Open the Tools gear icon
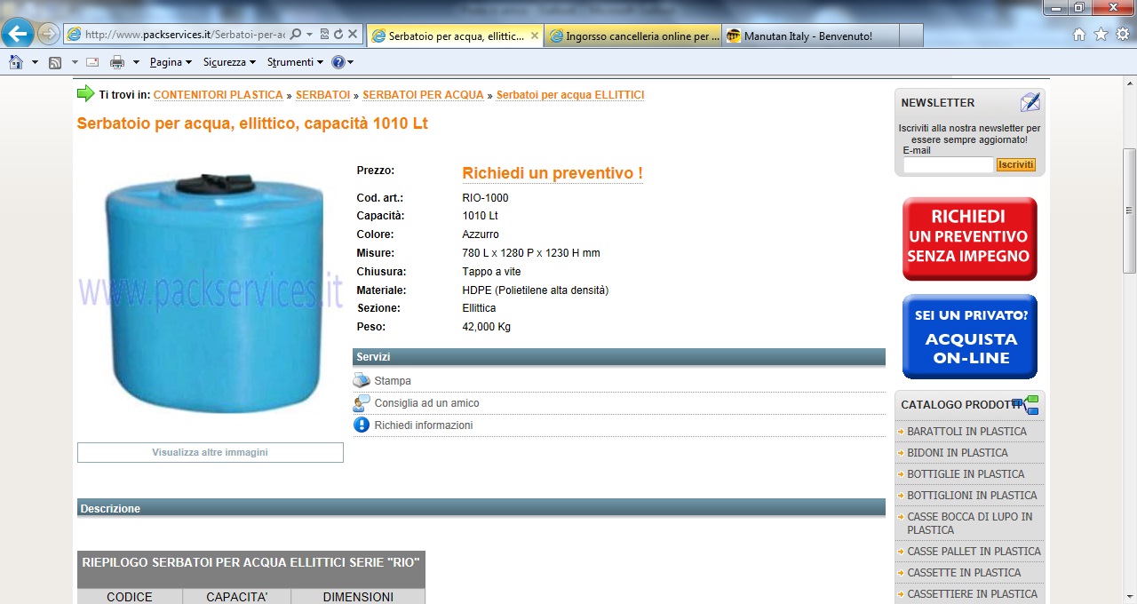Image resolution: width=1137 pixels, height=604 pixels. pyautogui.click(x=1123, y=35)
